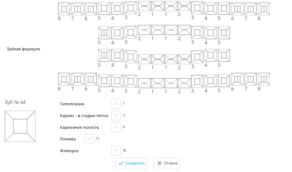The image size is (292, 172).
Task: Choose leftmost tooth 5 in third row
Action: 104,55
